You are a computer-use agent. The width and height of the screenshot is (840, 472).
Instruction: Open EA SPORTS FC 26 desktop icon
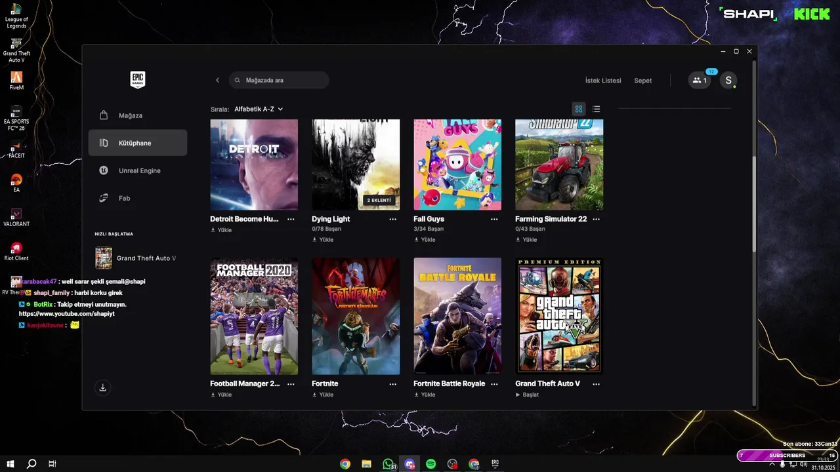pyautogui.click(x=16, y=119)
